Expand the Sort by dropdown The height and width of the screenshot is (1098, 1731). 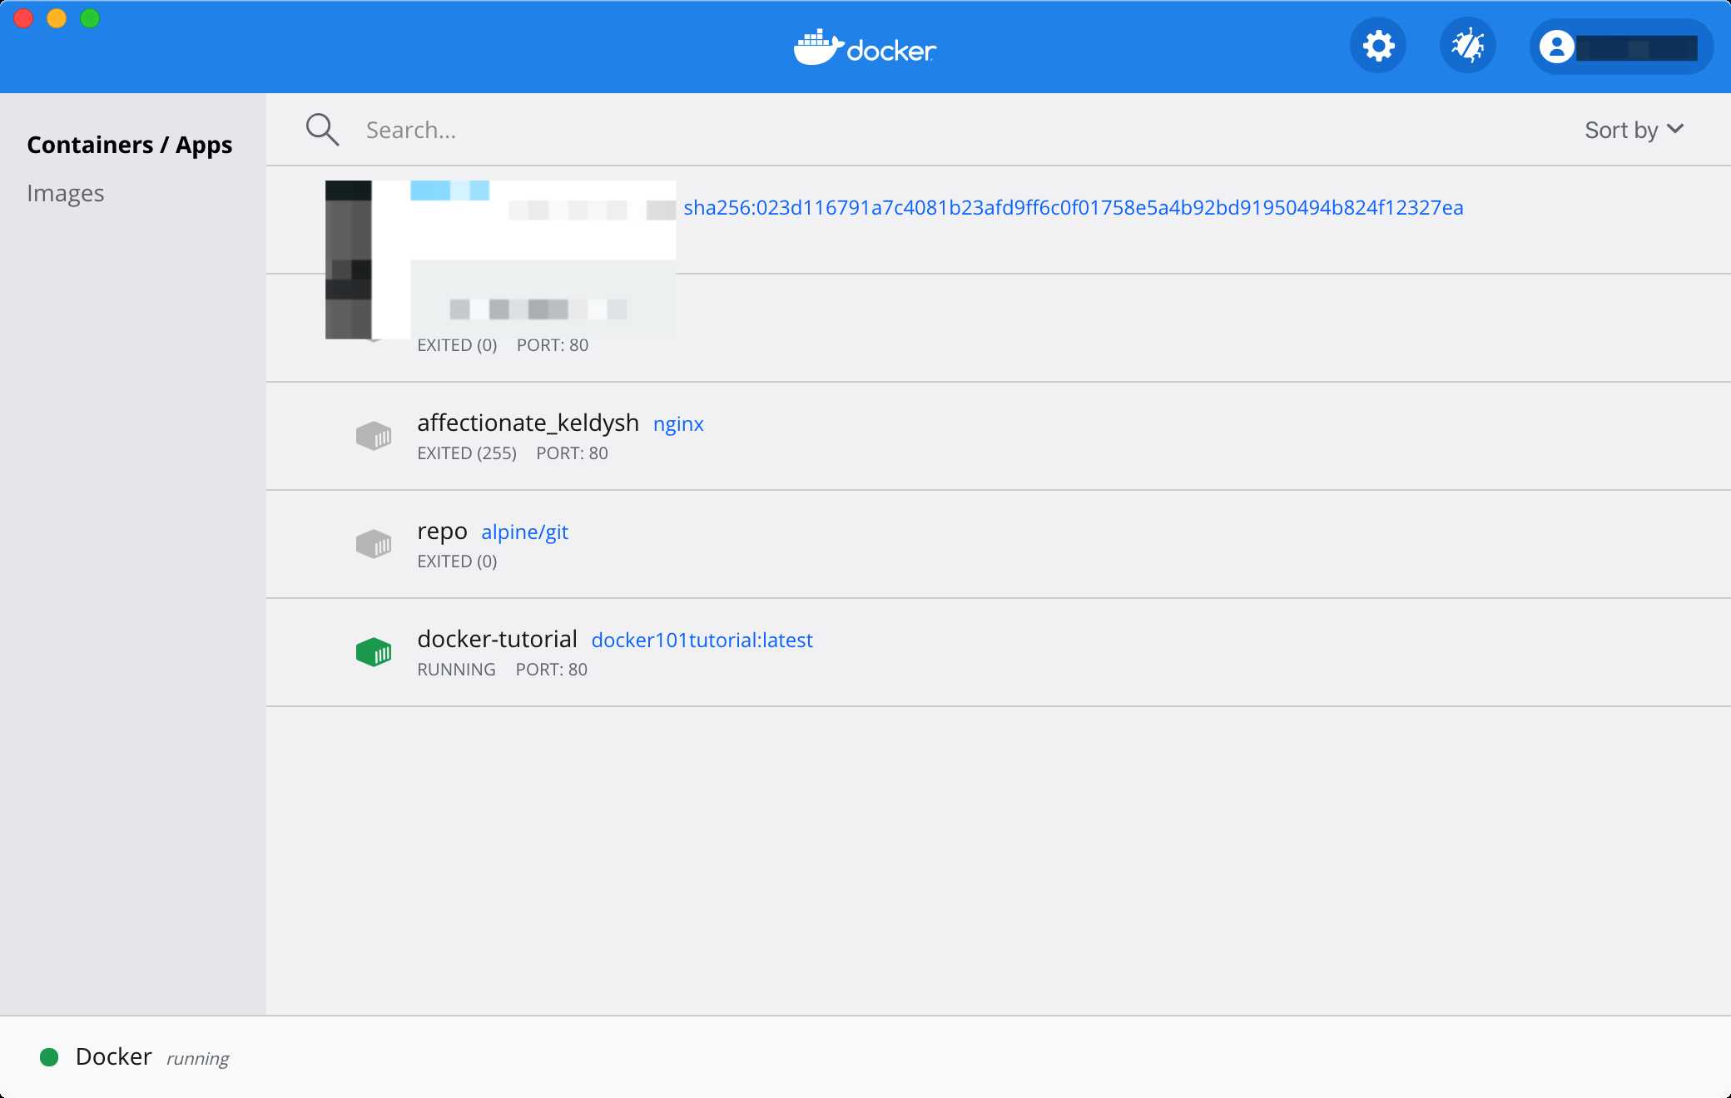tap(1634, 130)
